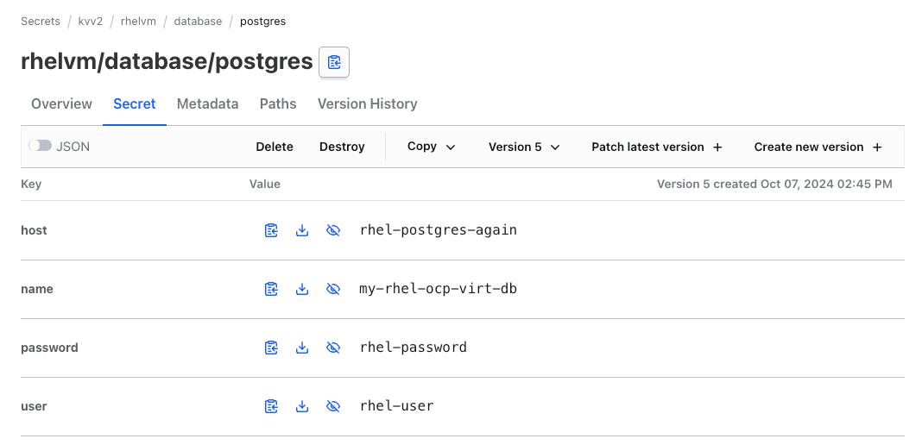
Task: Hide the host value with the eye icon
Action: pyautogui.click(x=333, y=230)
